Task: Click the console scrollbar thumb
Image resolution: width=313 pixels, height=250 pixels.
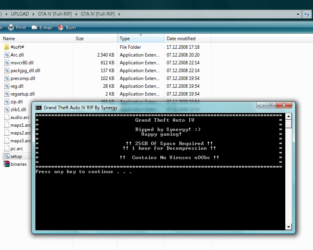Action: (x=289, y=124)
